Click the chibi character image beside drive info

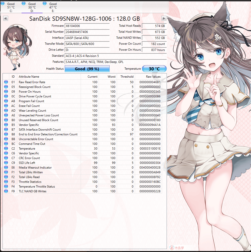[x=17, y=47]
